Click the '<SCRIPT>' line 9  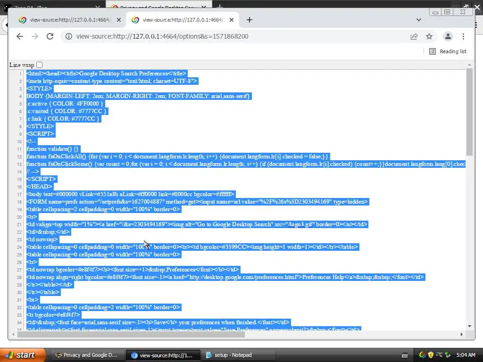tap(41, 133)
